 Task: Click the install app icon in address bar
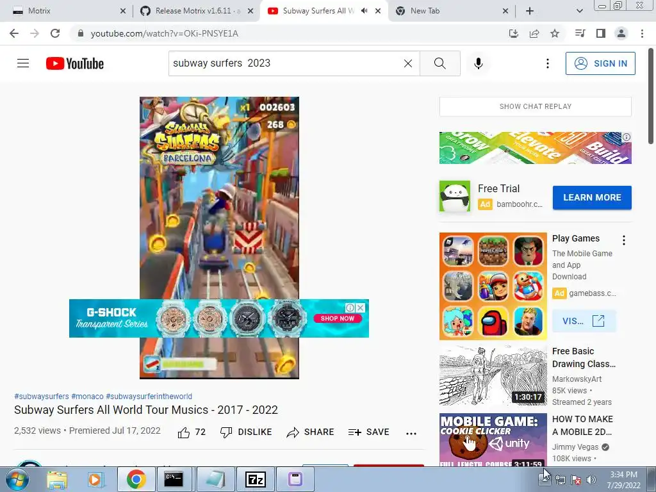click(513, 33)
